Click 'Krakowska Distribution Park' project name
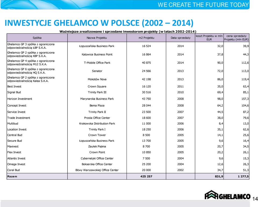Viewport: 258px width, 207px height. (97, 124)
